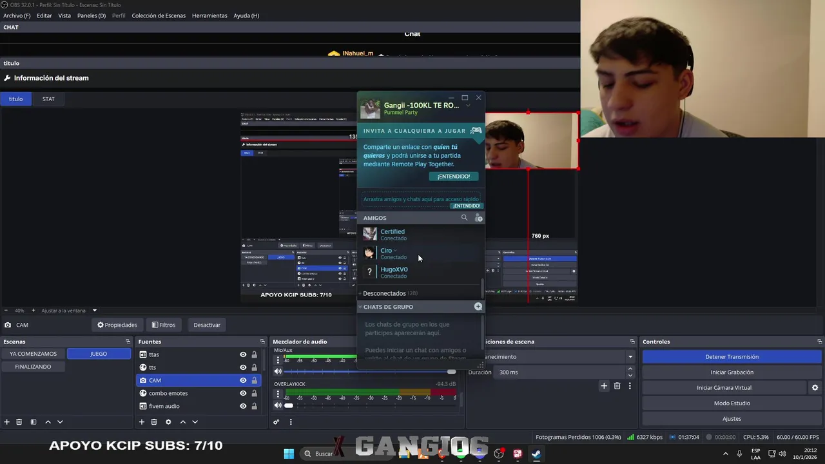Screen dimensions: 825x464
Task: Toggle visibility of fivem audio source
Action: click(243, 406)
